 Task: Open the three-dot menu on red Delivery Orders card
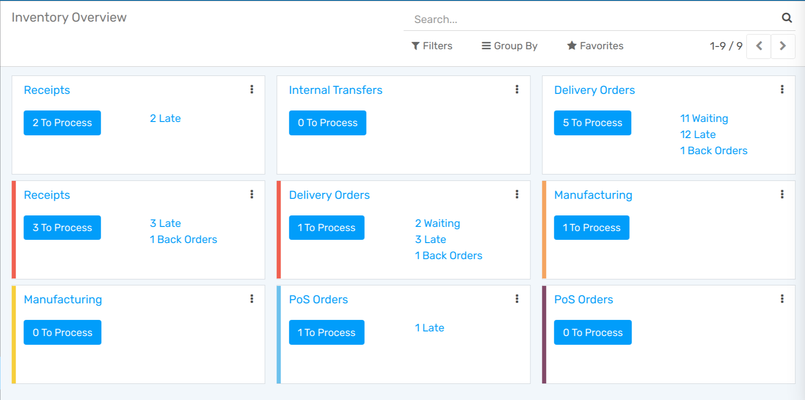click(517, 194)
